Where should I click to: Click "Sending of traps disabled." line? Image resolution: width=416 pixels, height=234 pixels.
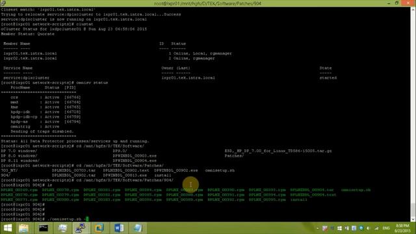42,131
